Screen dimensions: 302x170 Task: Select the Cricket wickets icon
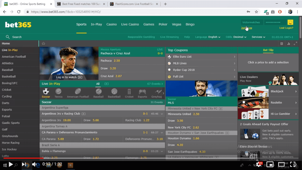click(x=129, y=92)
